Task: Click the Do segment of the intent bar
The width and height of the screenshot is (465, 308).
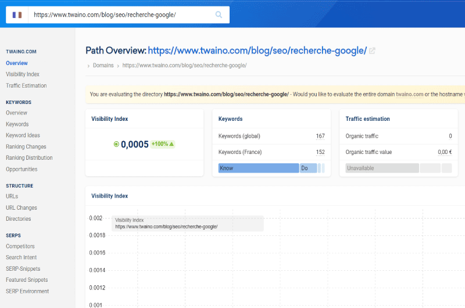Action: pyautogui.click(x=309, y=168)
